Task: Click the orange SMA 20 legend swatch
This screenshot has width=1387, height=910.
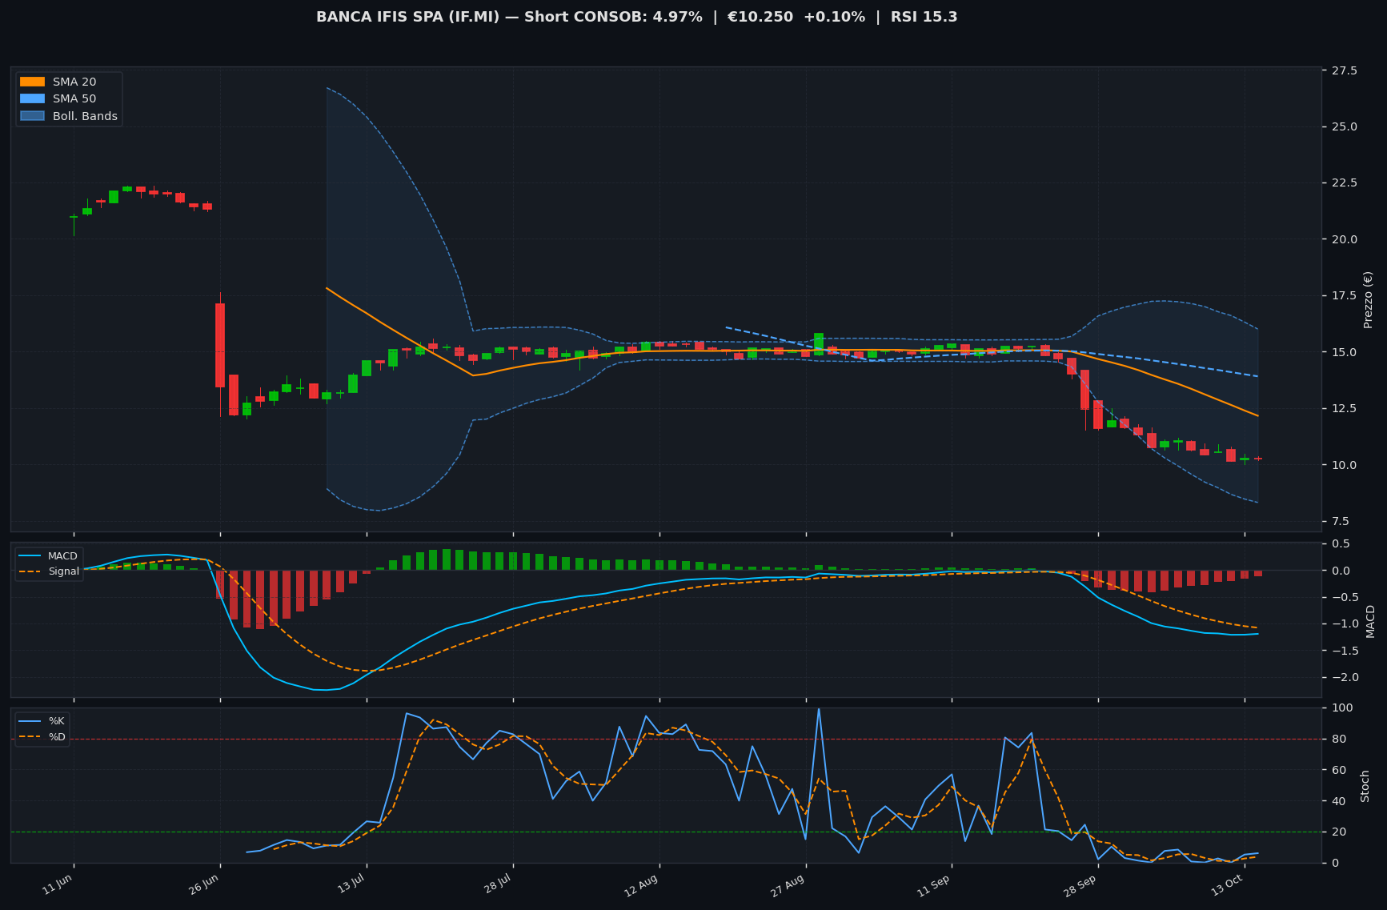Action: click(32, 82)
